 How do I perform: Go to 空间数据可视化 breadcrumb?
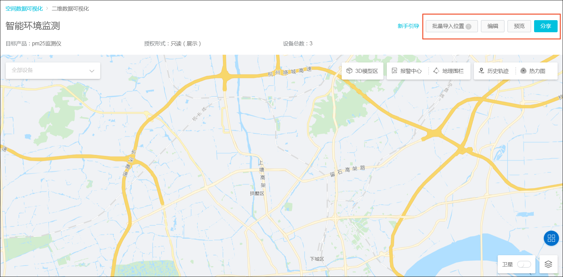(24, 9)
